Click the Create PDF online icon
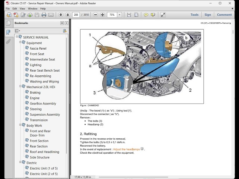The width and height of the screenshot is (239, 179). [9, 15]
